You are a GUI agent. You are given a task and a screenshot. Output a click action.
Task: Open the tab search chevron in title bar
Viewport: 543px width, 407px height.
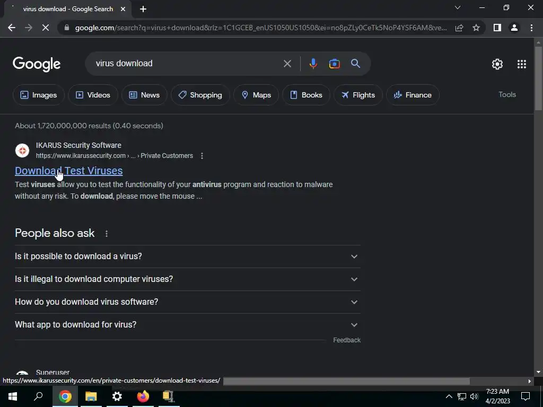tap(458, 7)
